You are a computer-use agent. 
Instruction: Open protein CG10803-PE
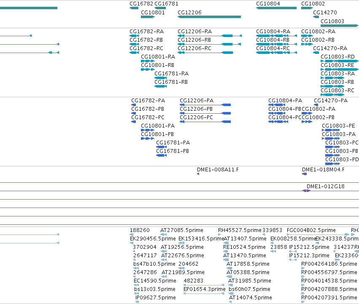(339, 126)
